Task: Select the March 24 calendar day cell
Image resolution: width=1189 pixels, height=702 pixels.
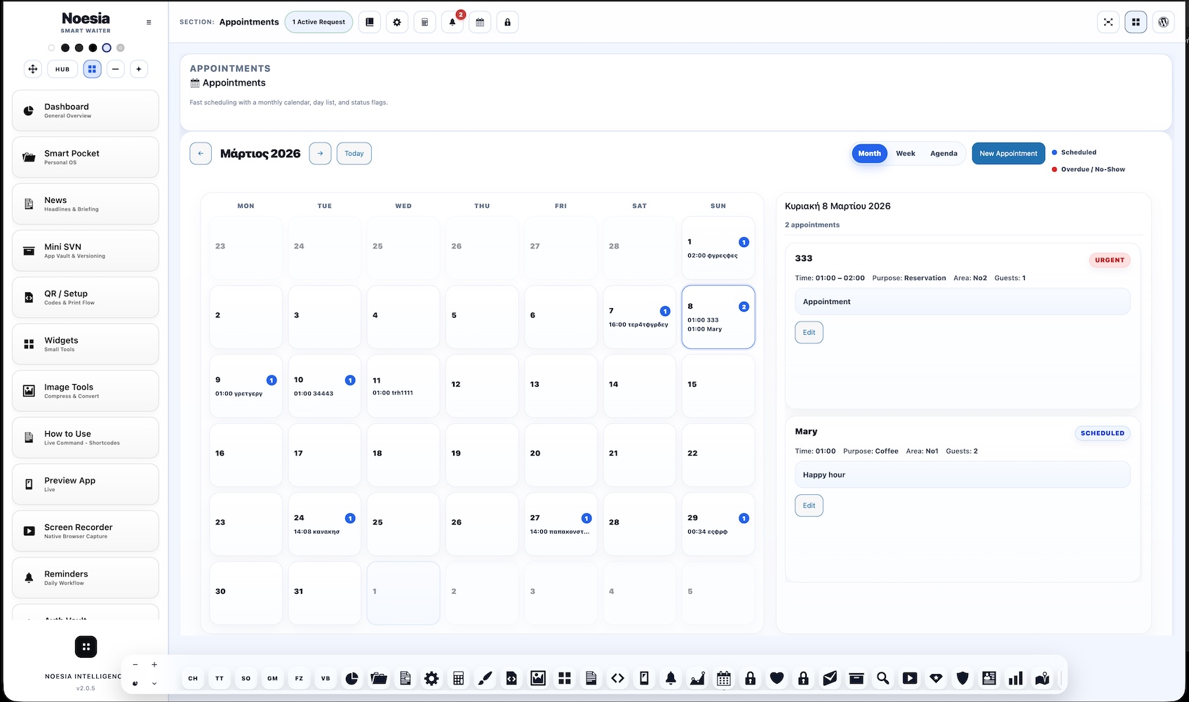Action: pos(324,524)
